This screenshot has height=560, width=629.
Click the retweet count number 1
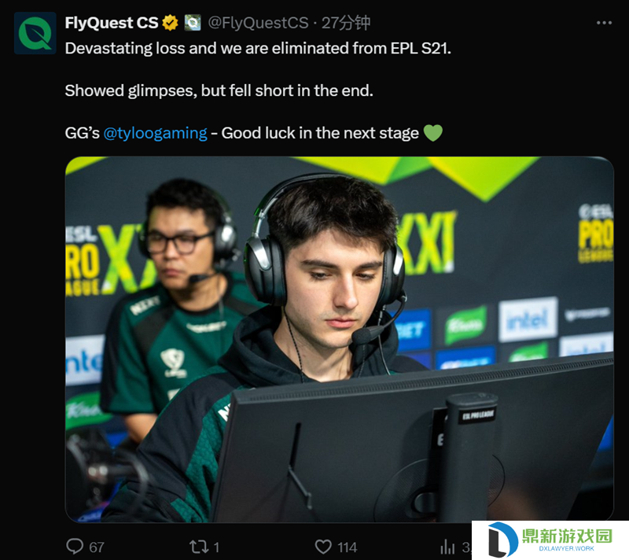coord(216,547)
